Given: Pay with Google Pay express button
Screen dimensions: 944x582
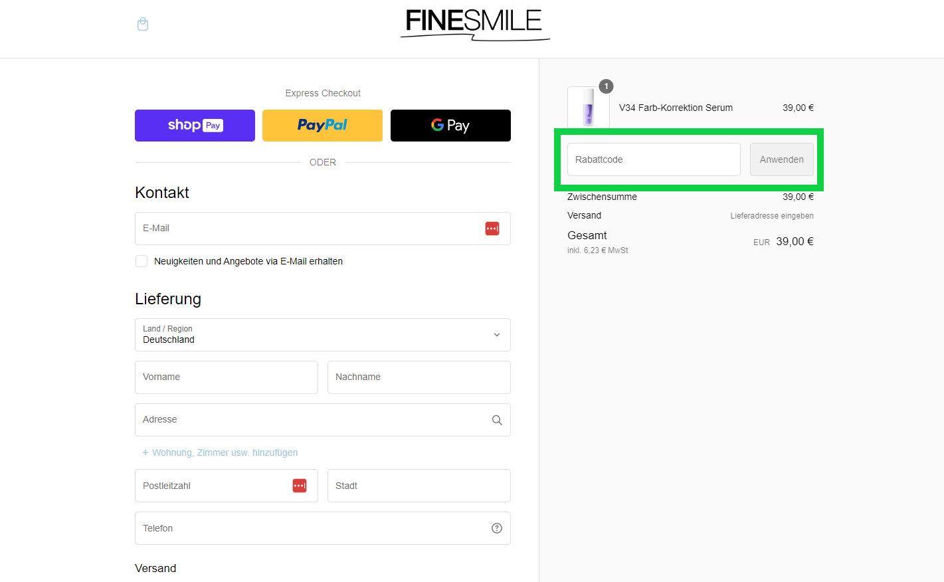Looking at the screenshot, I should pos(450,126).
